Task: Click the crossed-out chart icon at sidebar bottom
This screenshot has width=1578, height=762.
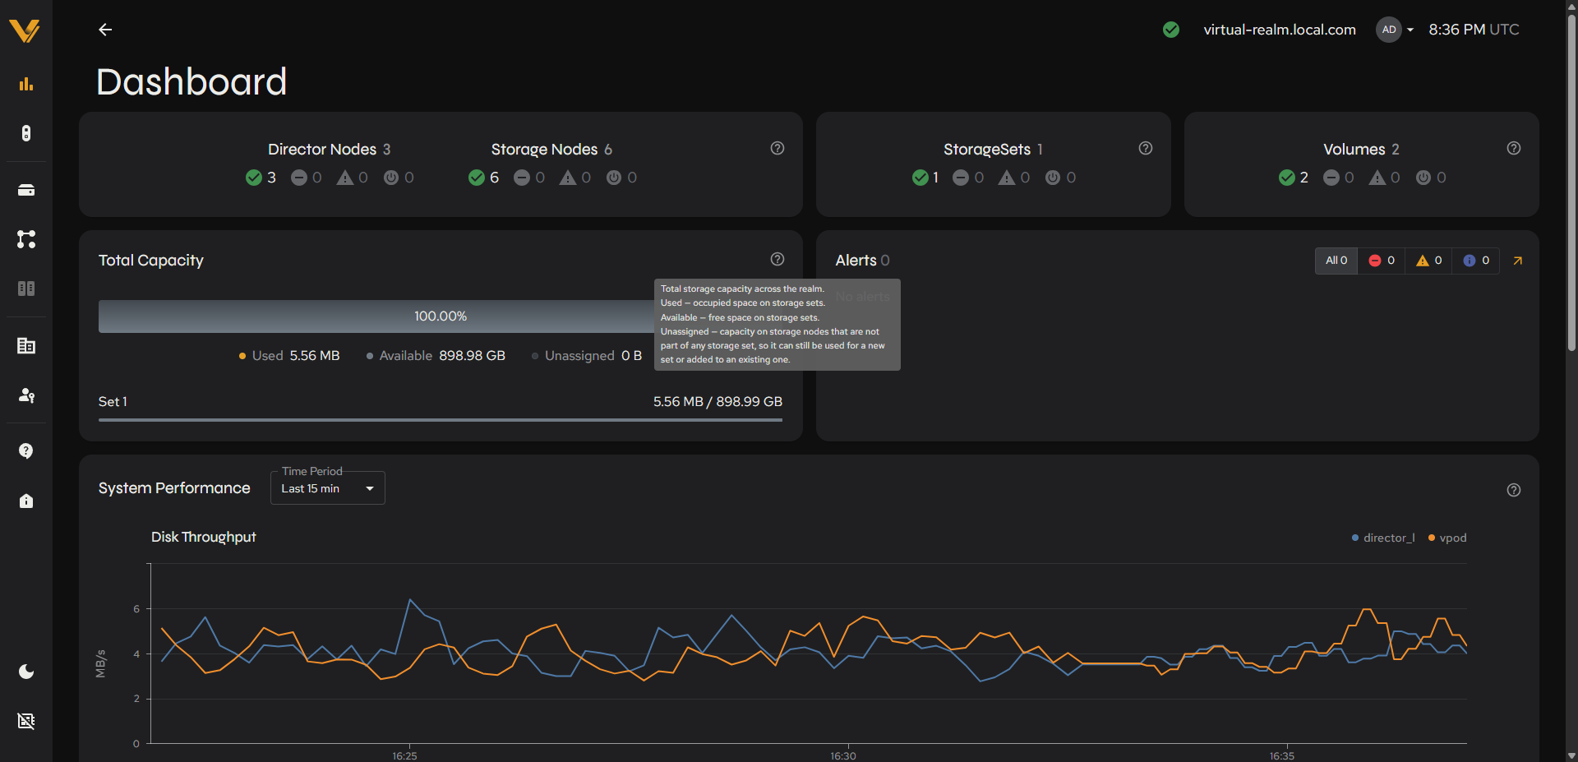Action: tap(26, 721)
